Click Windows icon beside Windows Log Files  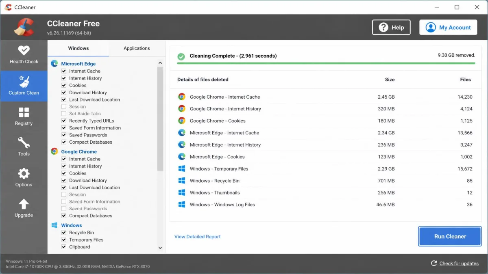[x=182, y=205]
